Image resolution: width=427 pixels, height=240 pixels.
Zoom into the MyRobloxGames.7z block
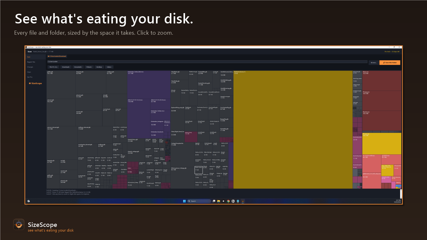point(293,130)
